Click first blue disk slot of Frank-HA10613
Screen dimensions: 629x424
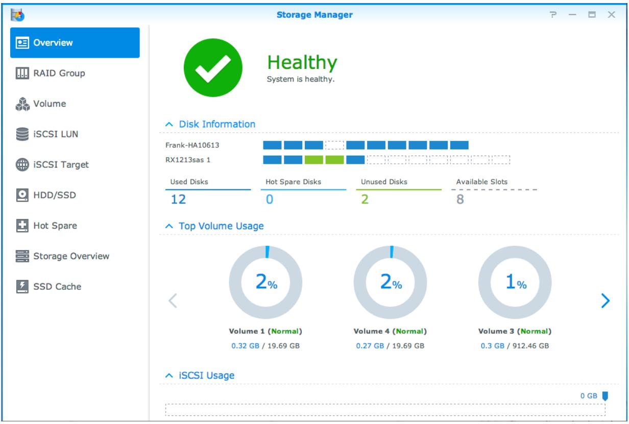point(272,145)
